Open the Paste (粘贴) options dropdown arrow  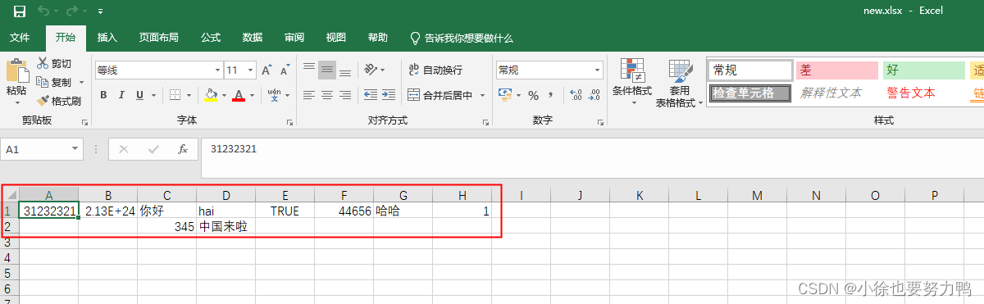(16, 102)
